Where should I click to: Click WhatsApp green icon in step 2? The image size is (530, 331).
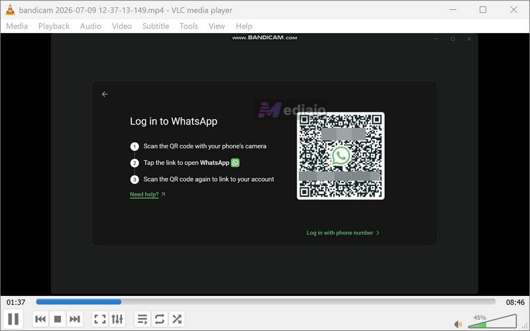point(235,163)
